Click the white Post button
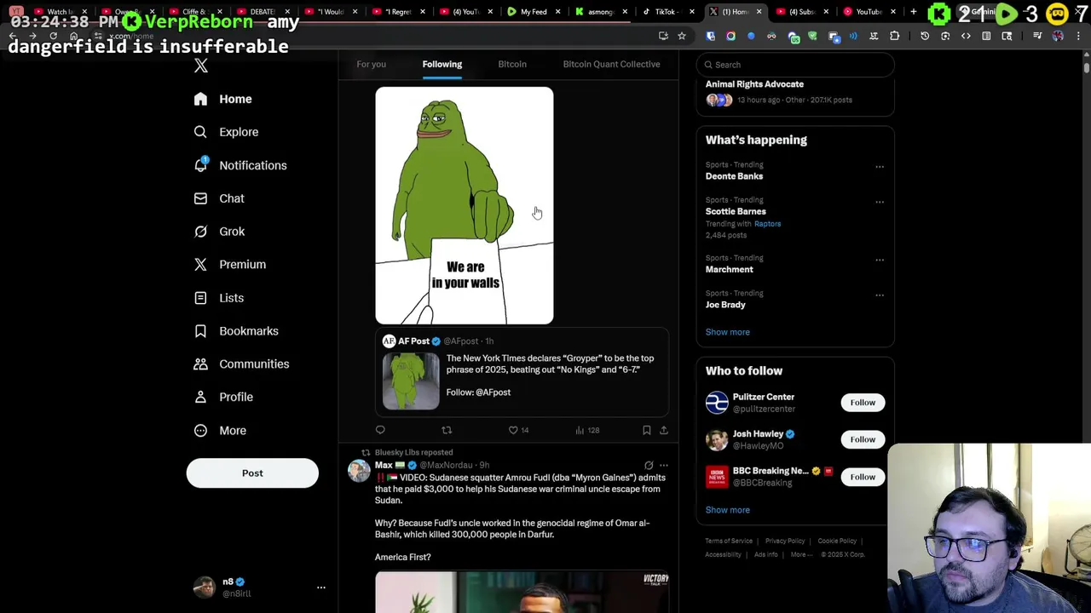Screen dimensions: 1091x613 click(252, 473)
